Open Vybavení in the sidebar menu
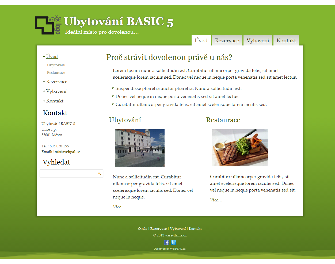335x264 pixels. pos(56,91)
